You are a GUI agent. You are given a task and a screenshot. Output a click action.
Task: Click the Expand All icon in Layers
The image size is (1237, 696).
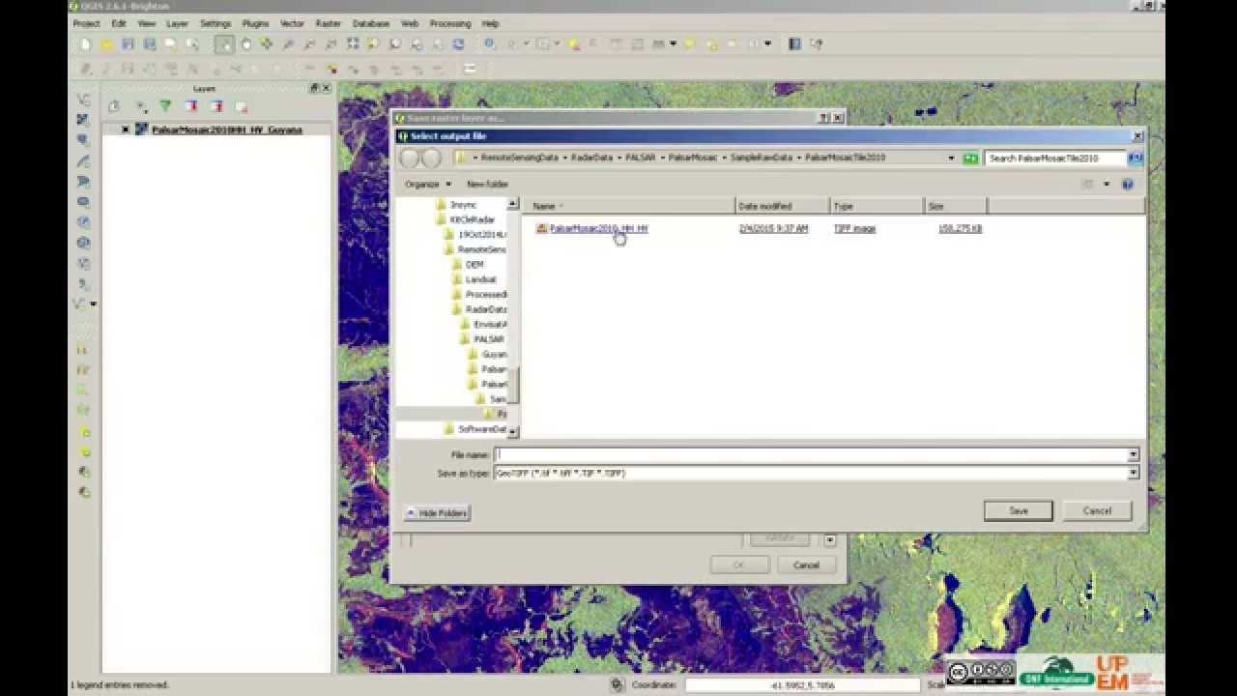(x=190, y=106)
